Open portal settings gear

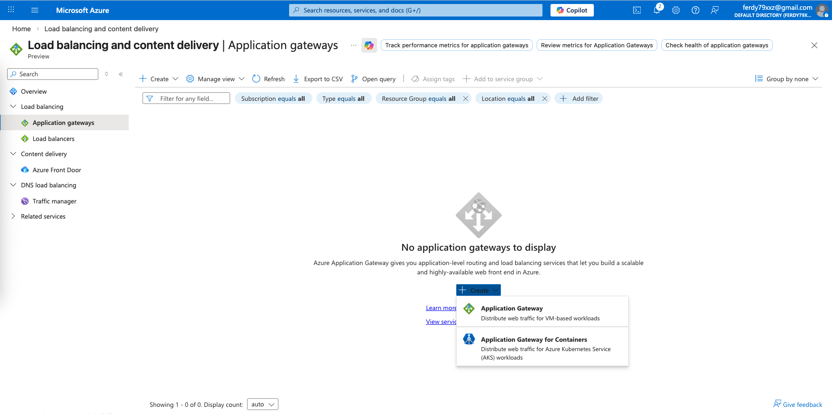[676, 10]
